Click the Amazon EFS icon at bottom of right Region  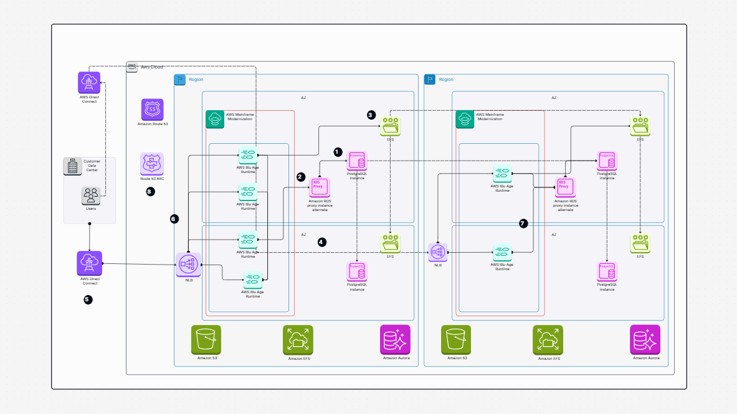pos(548,340)
